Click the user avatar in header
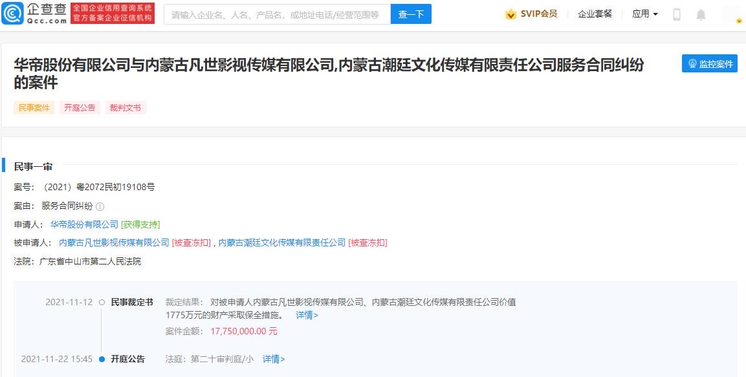Image resolution: width=746 pixels, height=377 pixels. (732, 14)
